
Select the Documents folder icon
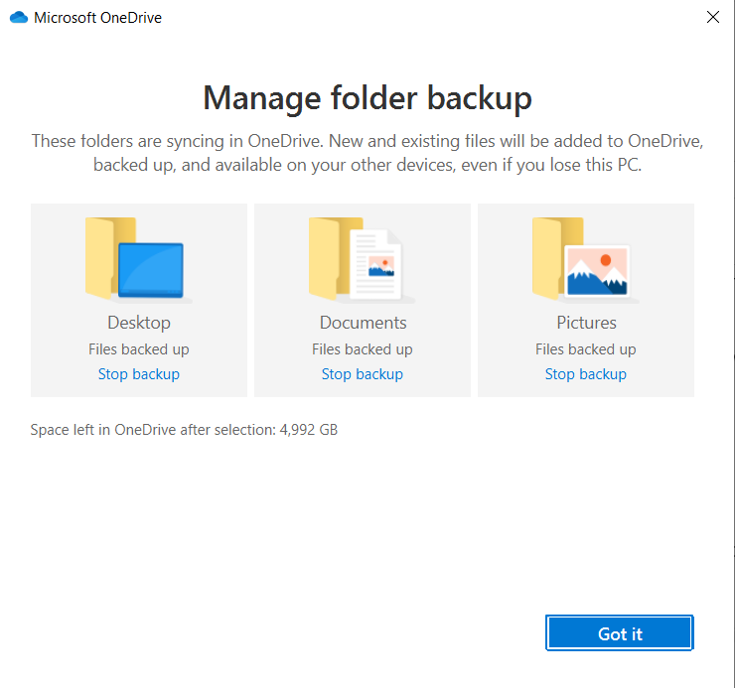coord(362,259)
